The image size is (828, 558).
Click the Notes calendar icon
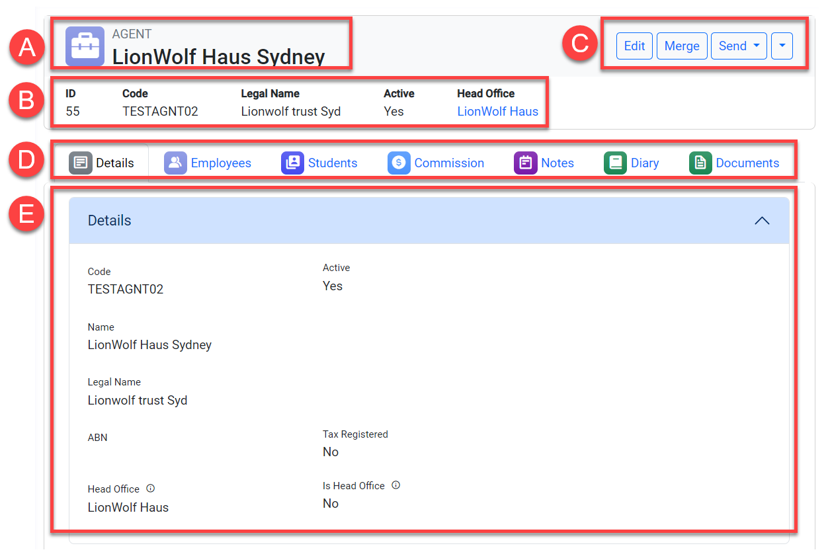525,163
